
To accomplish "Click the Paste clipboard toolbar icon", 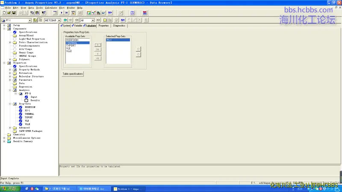I will tap(37, 13).
